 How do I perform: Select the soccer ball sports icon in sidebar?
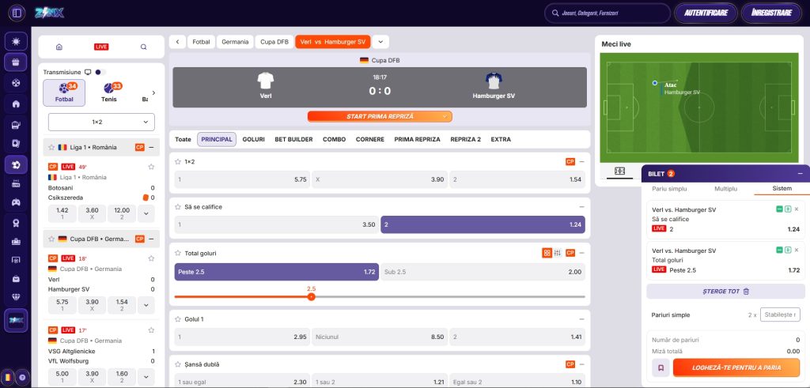click(x=16, y=165)
